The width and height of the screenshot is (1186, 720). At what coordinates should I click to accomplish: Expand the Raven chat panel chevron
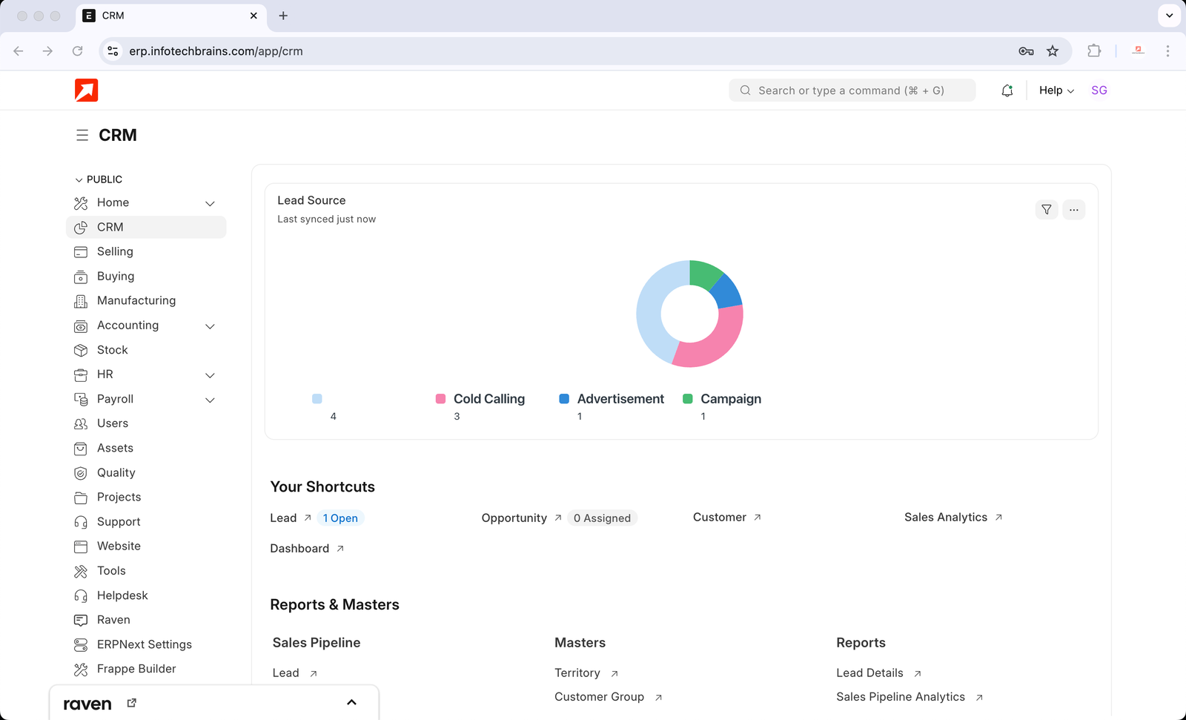[x=351, y=703]
